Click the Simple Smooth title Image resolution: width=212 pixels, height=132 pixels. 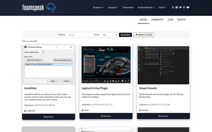tap(148, 88)
